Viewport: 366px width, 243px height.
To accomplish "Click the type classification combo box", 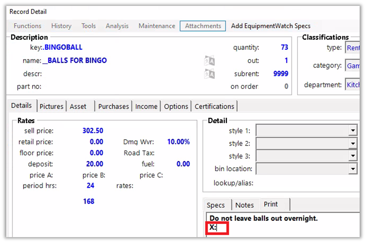I will click(352, 48).
